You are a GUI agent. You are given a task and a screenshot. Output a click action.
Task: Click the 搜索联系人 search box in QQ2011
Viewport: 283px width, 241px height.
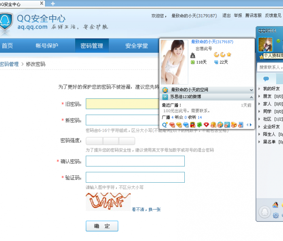coord(270,67)
